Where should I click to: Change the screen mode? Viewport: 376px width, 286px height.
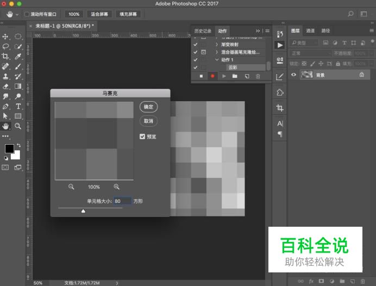point(18,167)
